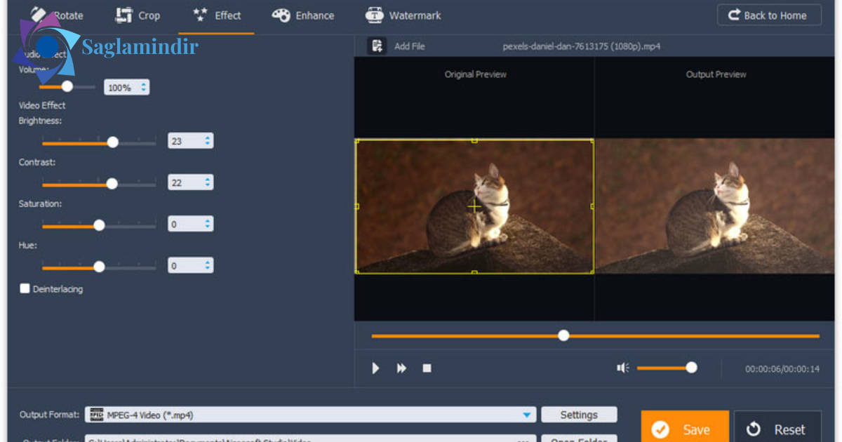Click the Original Preview cat image
Image resolution: width=842 pixels, height=442 pixels.
coord(474,206)
